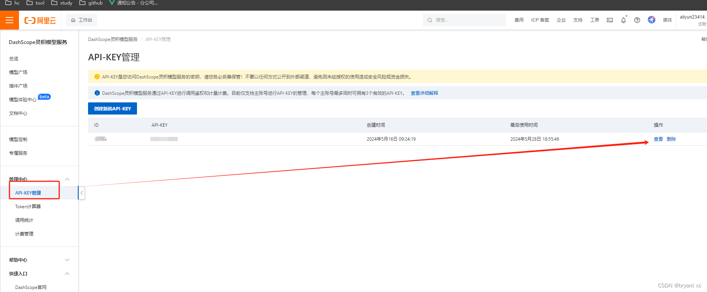The height and width of the screenshot is (292, 707).
Task: Click 创建新的API-KEY button
Action: click(112, 108)
